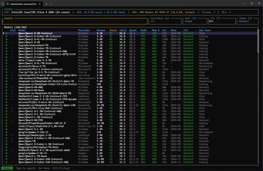Click green status dot for meta-llama/Llama-3.2-3B
Image resolution: width=263 pixels, height=171 pixels.
7,60
